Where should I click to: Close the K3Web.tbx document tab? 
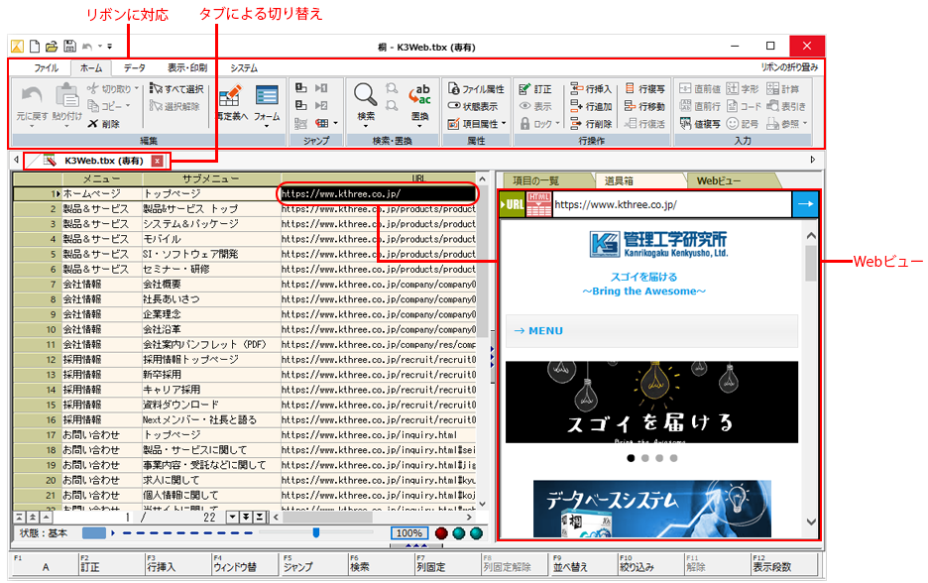pos(157,161)
